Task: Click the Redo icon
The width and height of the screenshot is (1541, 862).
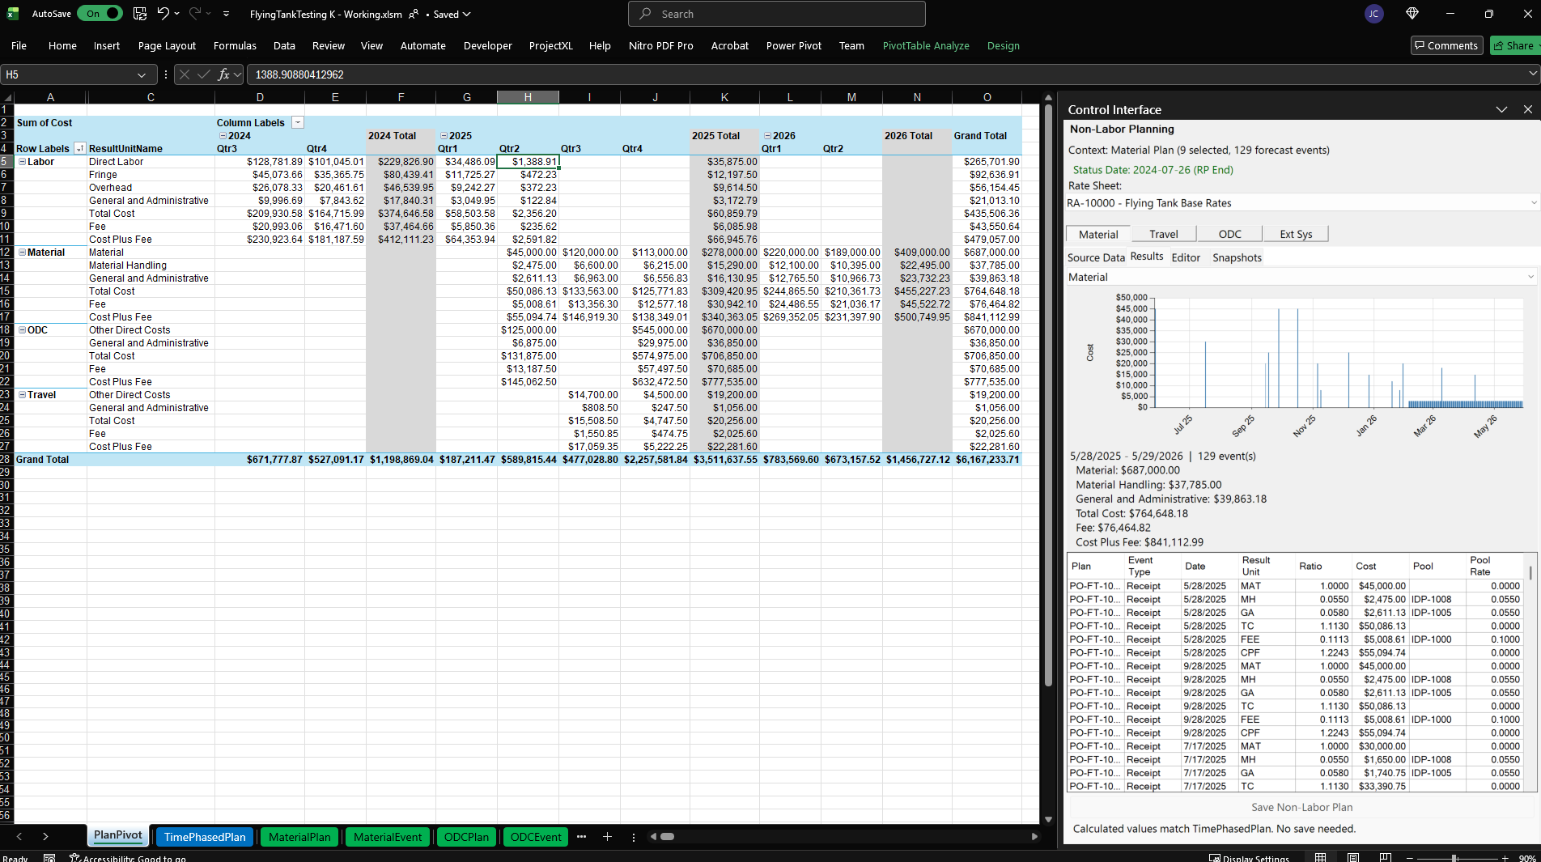Action: tap(195, 14)
